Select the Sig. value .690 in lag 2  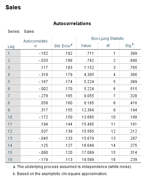point(133,61)
